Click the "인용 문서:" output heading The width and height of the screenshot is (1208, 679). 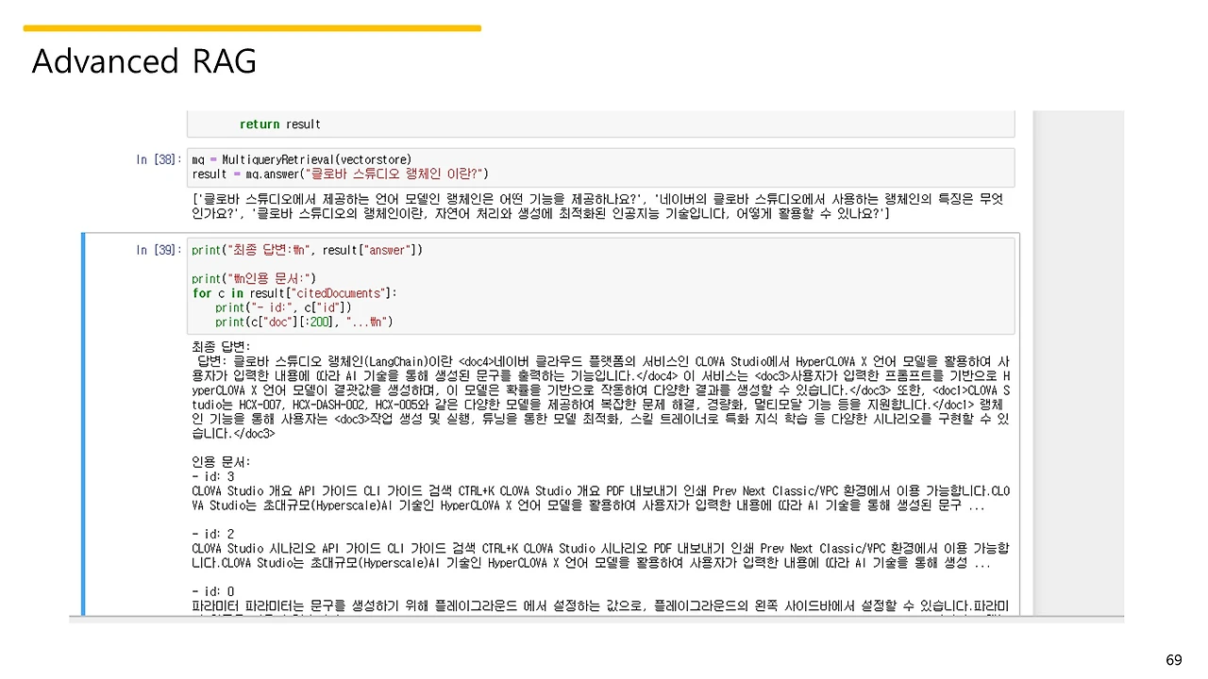[x=221, y=462]
